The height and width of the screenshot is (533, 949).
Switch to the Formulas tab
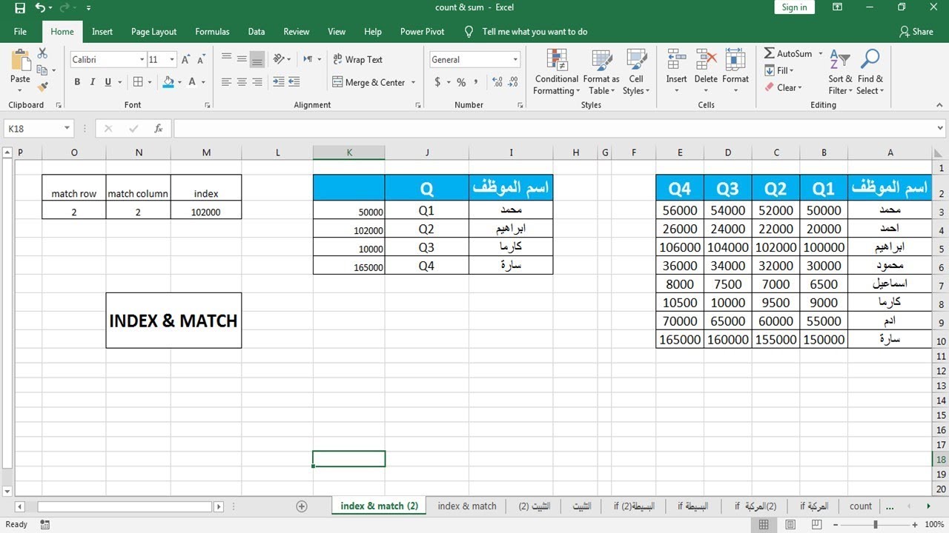point(212,32)
